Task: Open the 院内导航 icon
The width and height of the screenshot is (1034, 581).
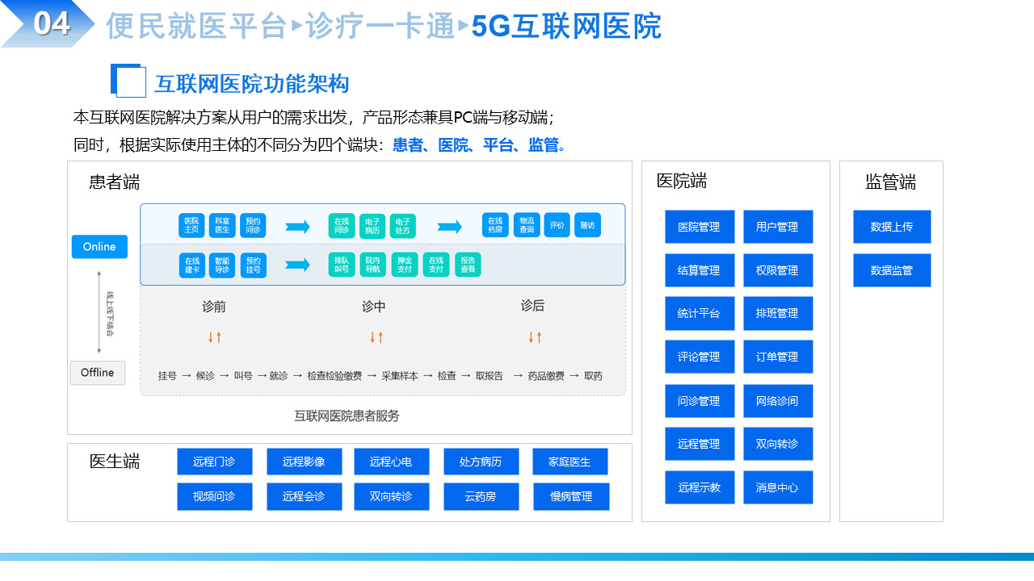Action: pyautogui.click(x=372, y=262)
